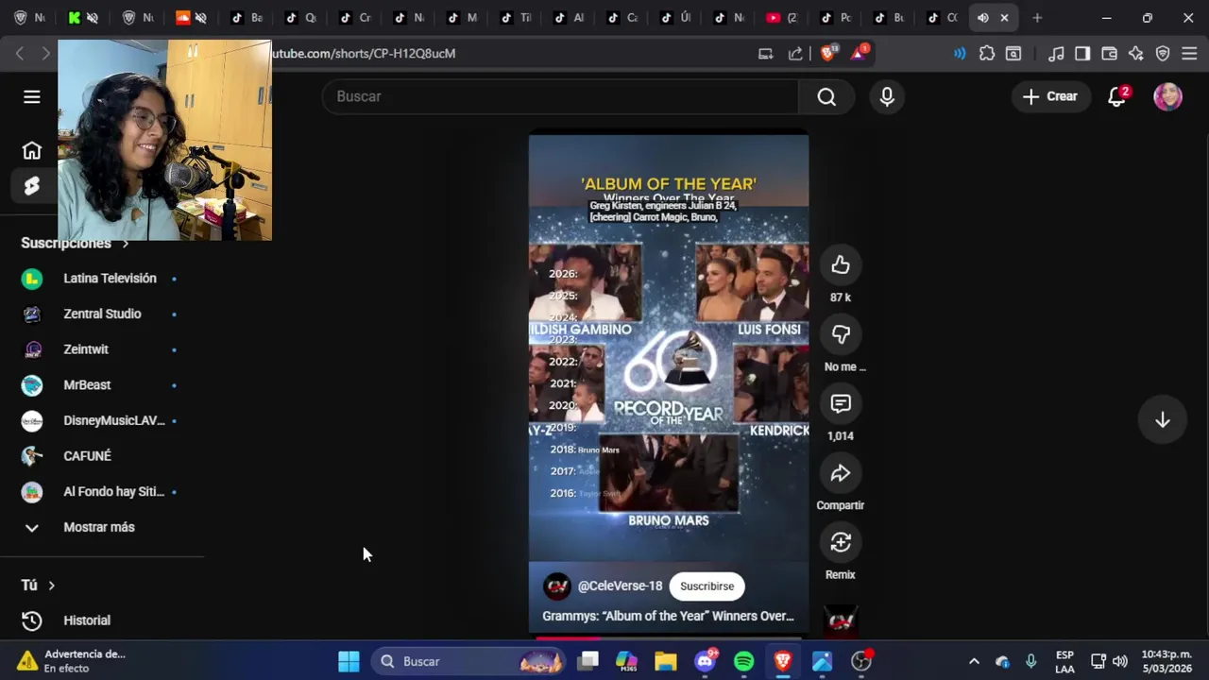Click cast/install icon in address bar

766,54
